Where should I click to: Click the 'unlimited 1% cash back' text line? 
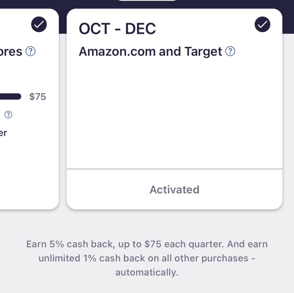[147, 258]
